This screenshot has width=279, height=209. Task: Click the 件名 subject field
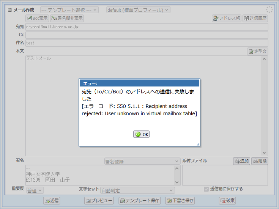coord(147,43)
